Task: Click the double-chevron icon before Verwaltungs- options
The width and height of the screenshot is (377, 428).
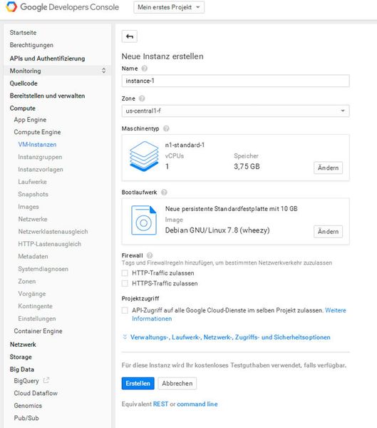Action: click(125, 337)
